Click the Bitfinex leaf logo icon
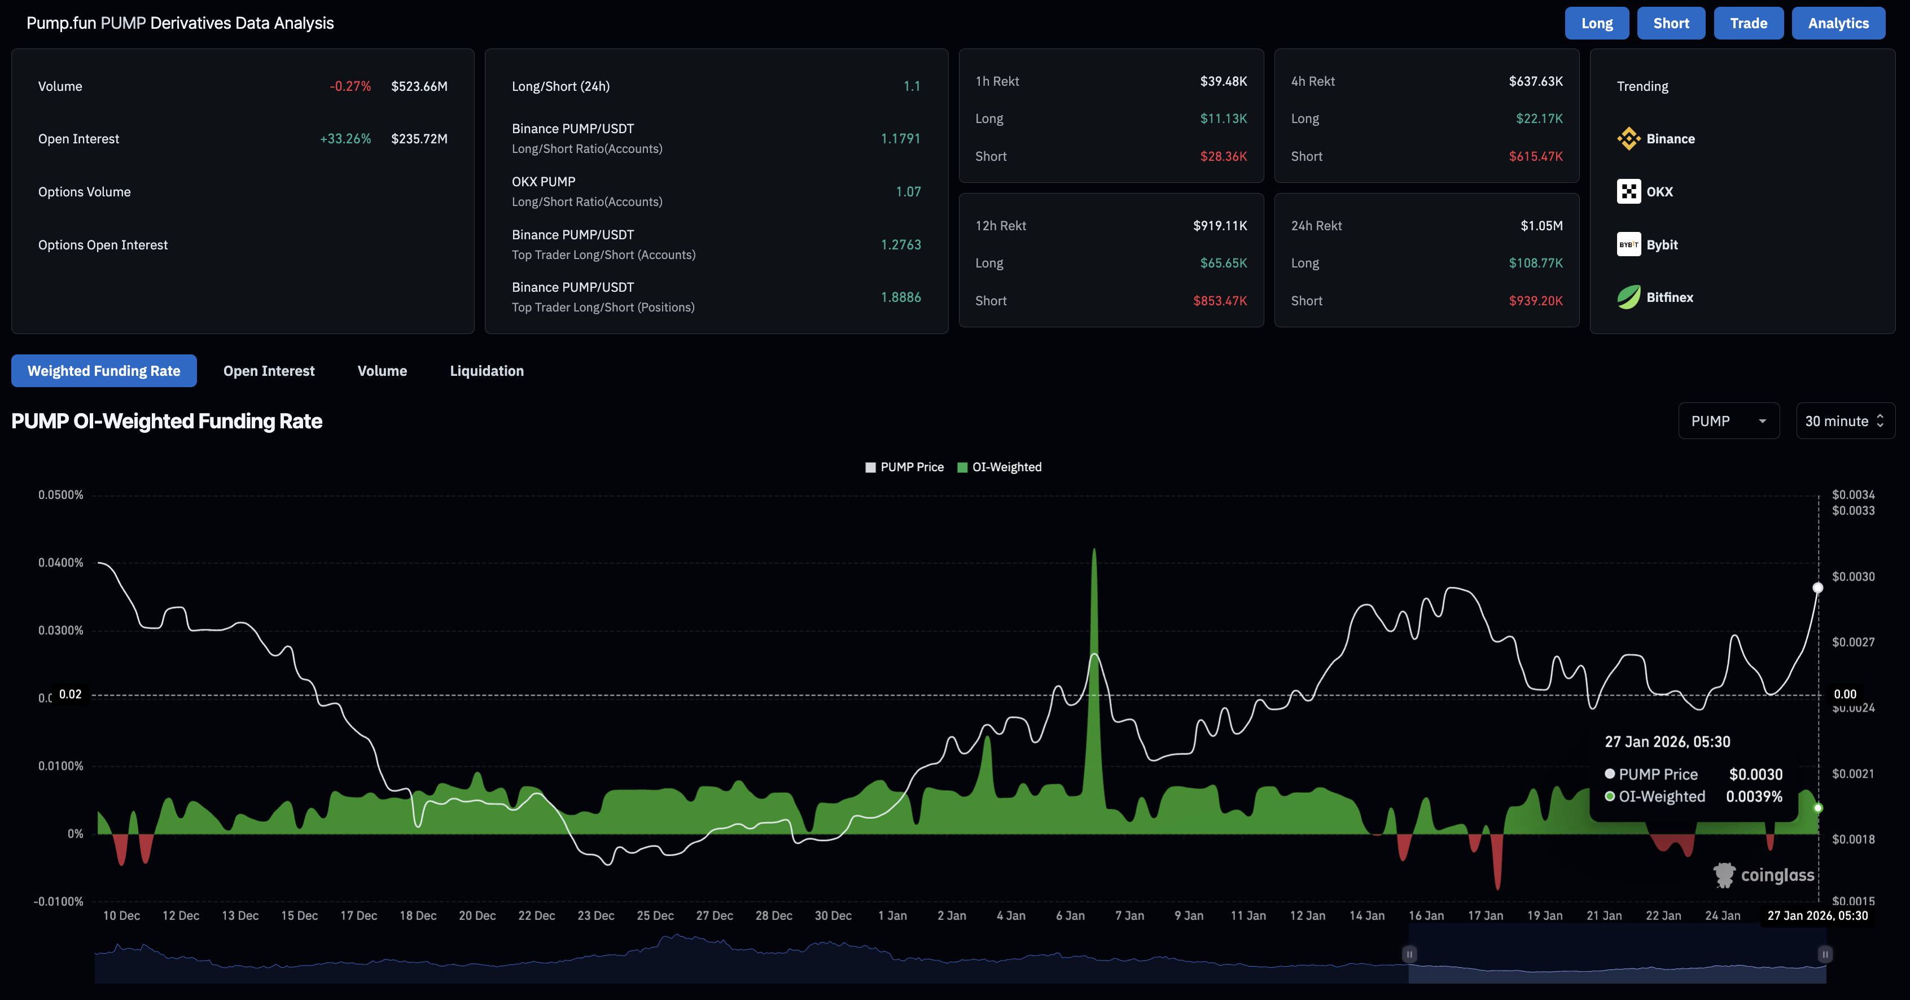Viewport: 1910px width, 1000px height. (1628, 297)
